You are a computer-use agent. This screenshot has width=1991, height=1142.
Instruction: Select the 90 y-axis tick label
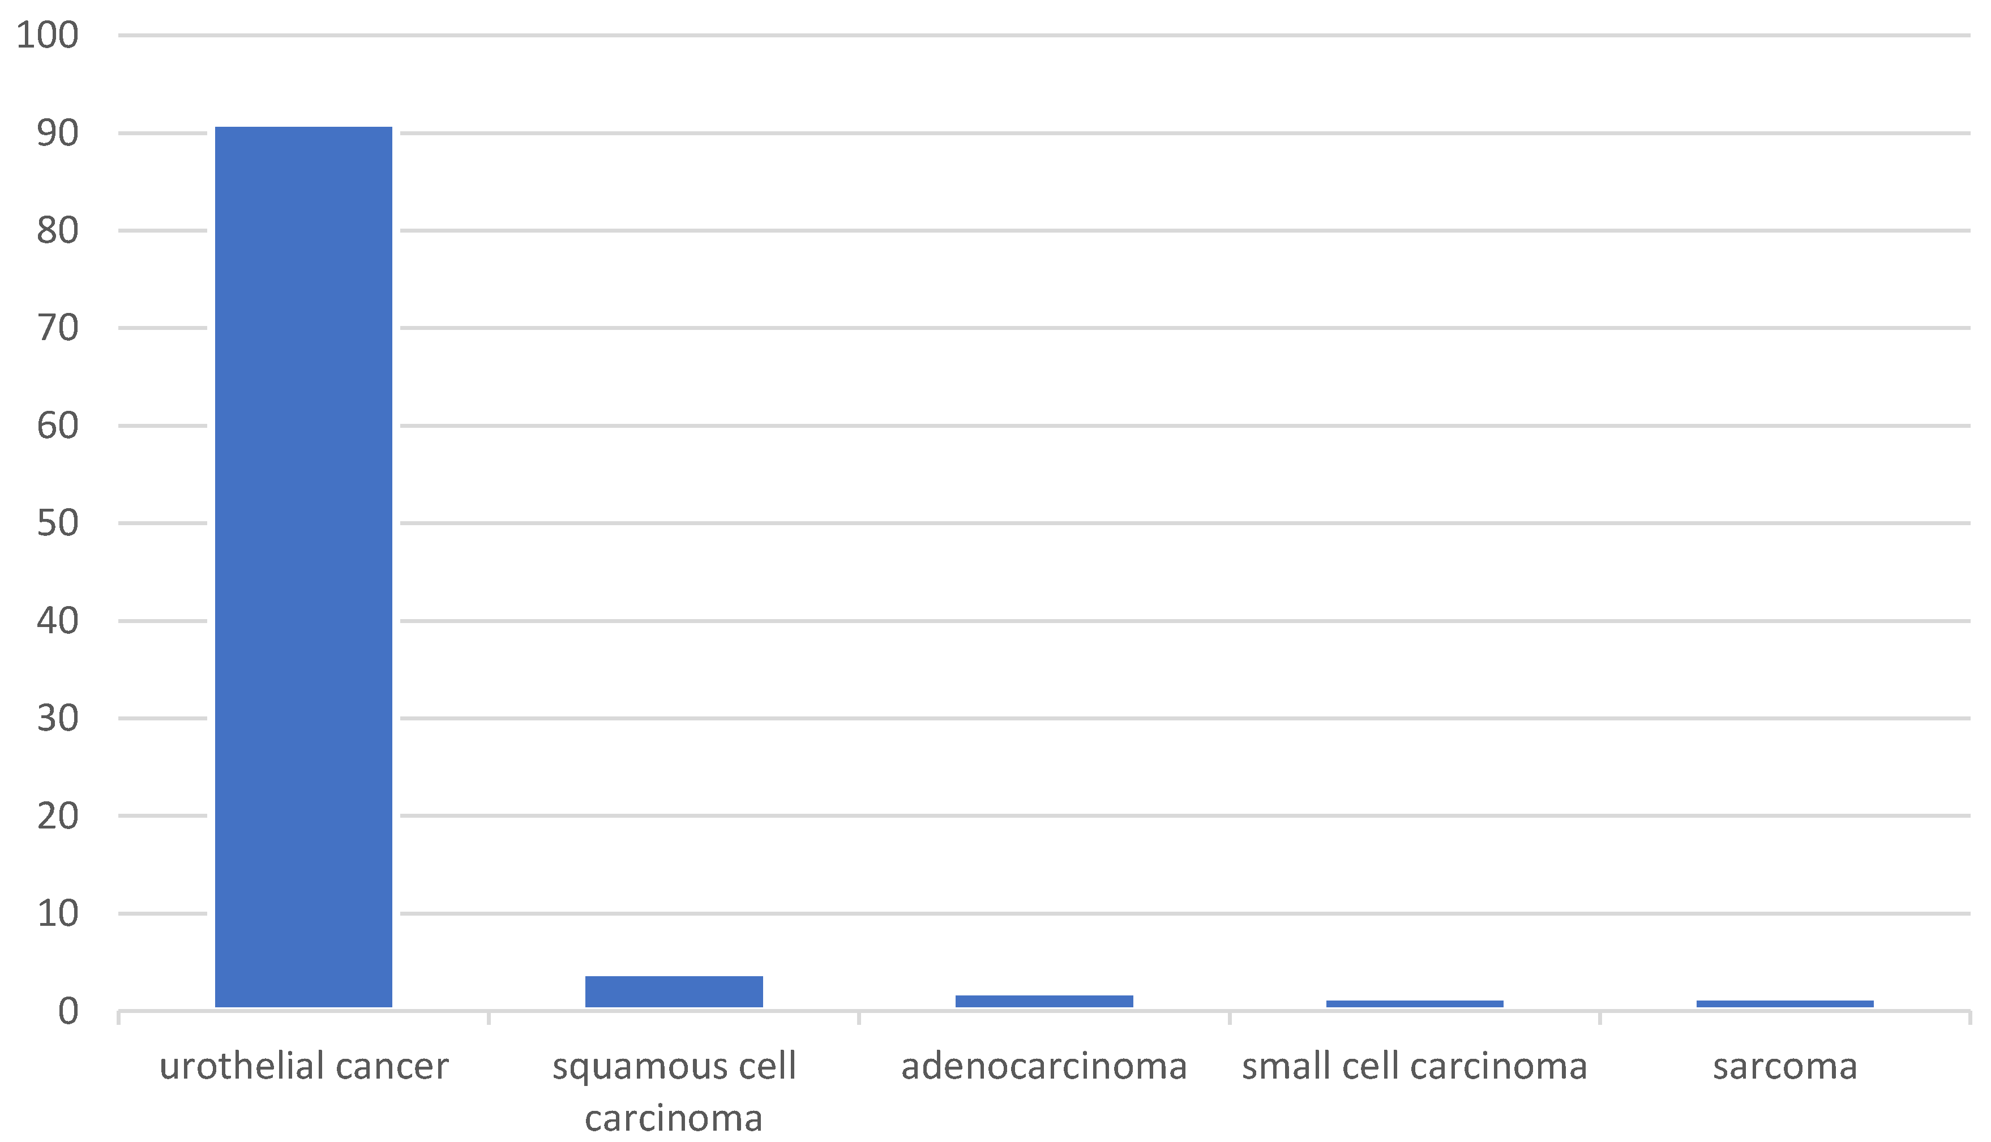point(57,134)
